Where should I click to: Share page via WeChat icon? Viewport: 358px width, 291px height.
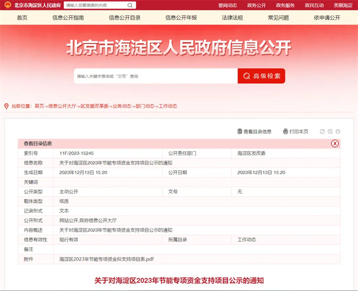(x=322, y=131)
